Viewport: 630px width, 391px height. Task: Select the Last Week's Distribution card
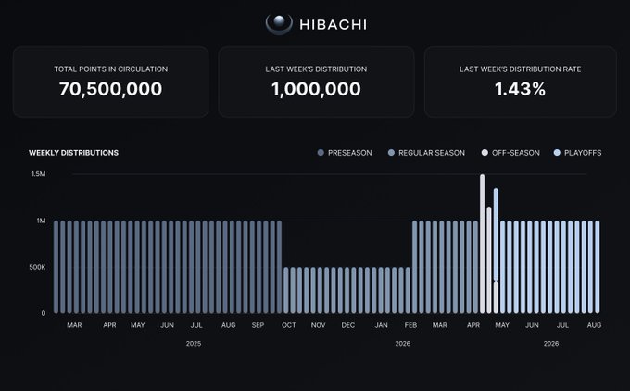(x=316, y=82)
